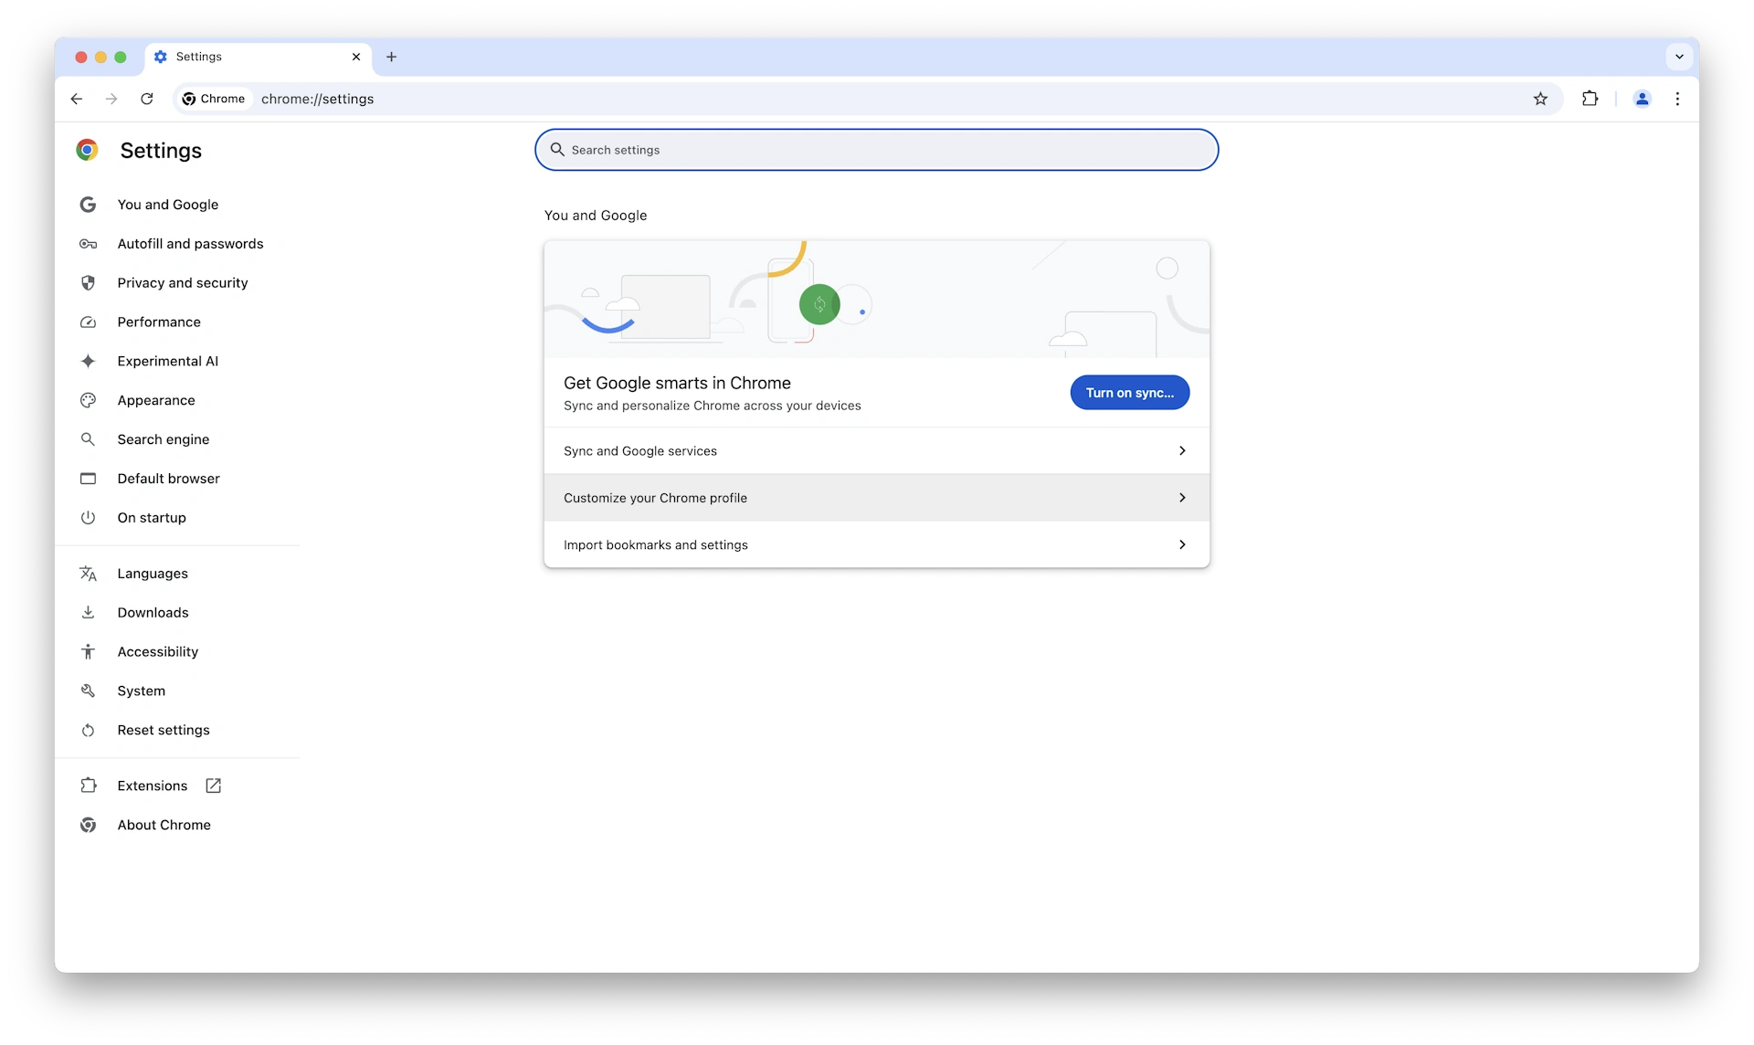Click the Experimental AI icon
1754x1045 pixels.
(87, 361)
